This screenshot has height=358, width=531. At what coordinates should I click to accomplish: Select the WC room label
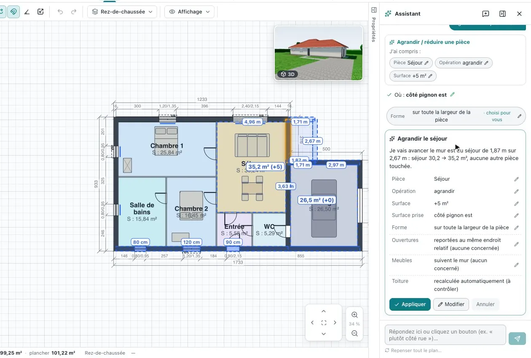(x=269, y=227)
